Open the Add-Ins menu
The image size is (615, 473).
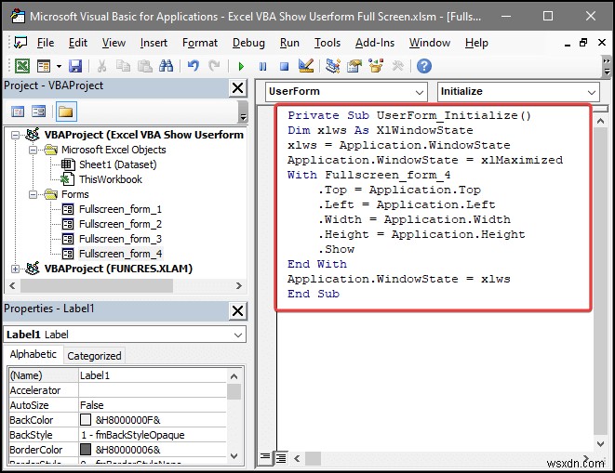pos(375,43)
